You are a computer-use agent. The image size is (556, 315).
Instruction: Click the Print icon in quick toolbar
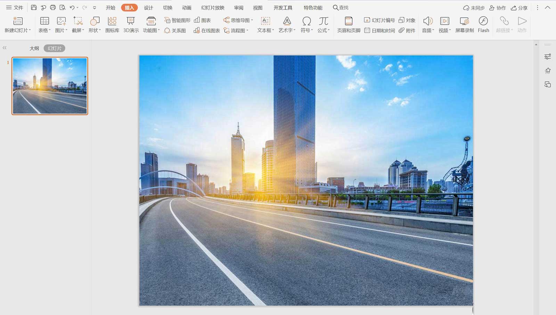point(53,7)
